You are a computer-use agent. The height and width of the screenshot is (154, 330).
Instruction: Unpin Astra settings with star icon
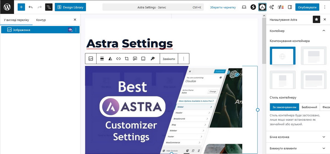point(316,20)
